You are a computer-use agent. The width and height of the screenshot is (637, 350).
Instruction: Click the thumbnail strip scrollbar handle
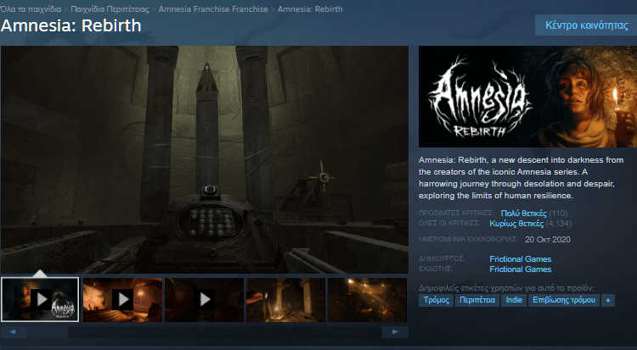click(48, 332)
